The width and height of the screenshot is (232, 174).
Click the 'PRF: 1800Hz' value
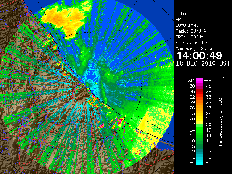click(x=190, y=37)
